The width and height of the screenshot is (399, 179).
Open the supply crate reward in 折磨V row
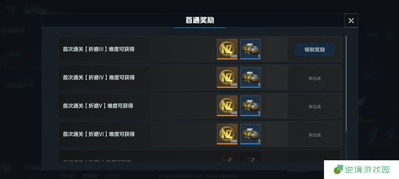coord(250,106)
